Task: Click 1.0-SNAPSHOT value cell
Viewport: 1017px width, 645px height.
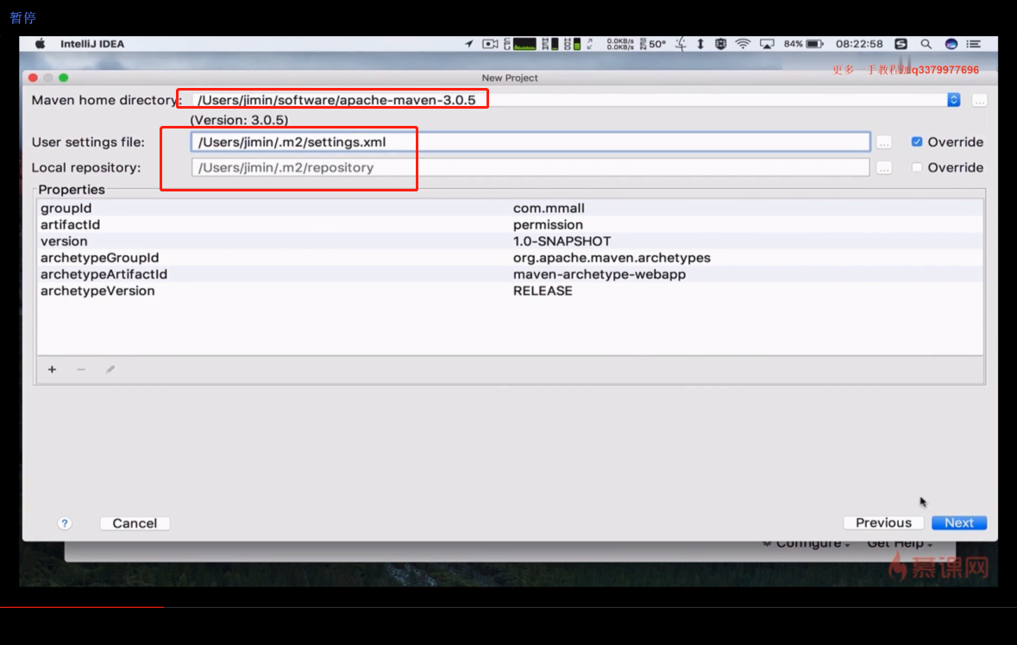Action: coord(562,241)
